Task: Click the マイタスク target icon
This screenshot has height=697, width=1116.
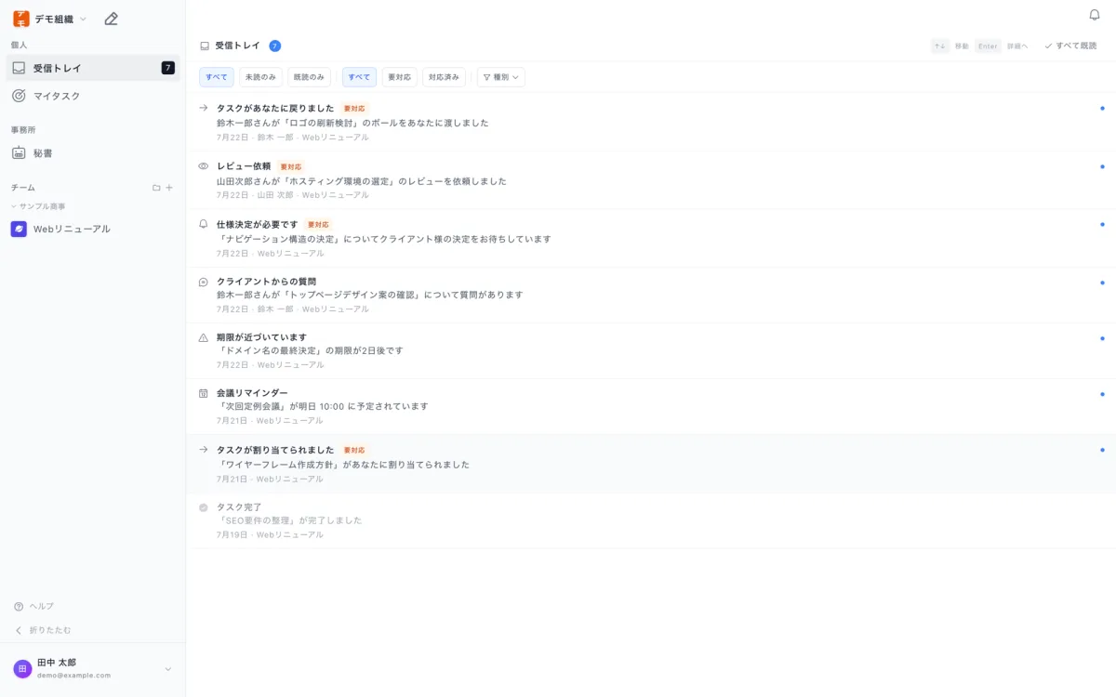Action: coord(19,96)
